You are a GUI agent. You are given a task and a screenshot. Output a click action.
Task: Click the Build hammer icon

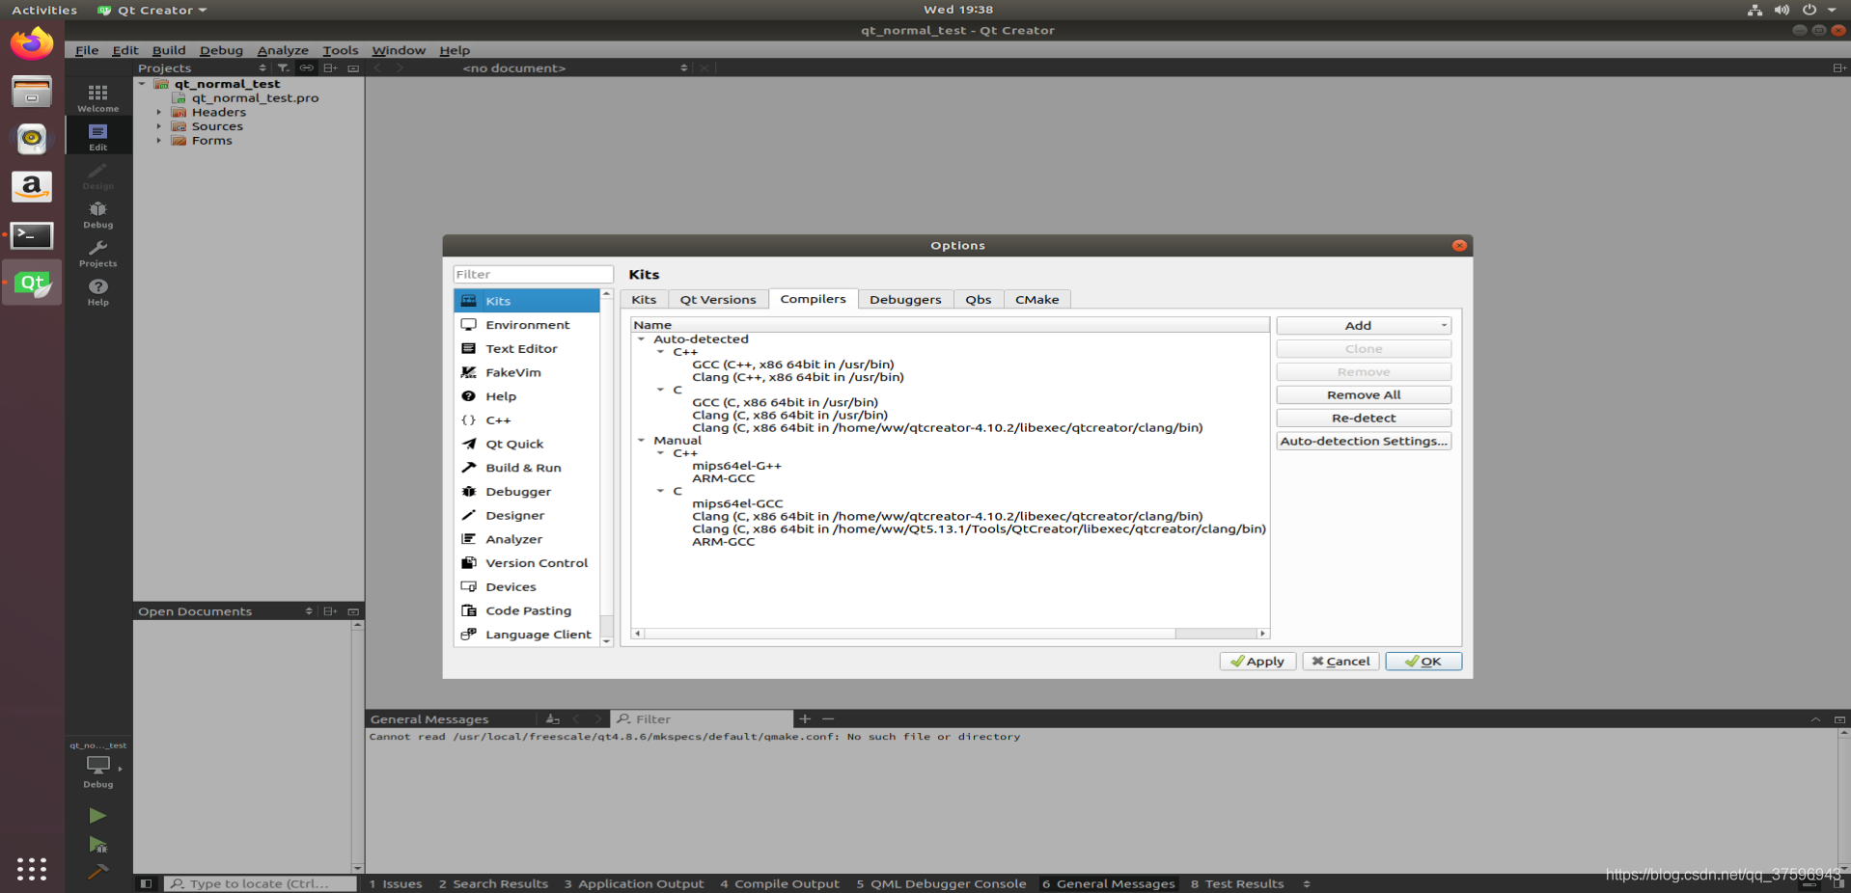click(x=97, y=872)
